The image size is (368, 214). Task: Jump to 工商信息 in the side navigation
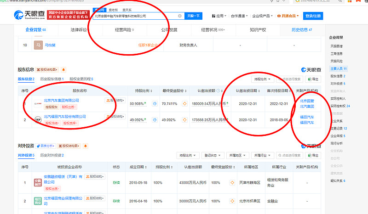click(336, 54)
